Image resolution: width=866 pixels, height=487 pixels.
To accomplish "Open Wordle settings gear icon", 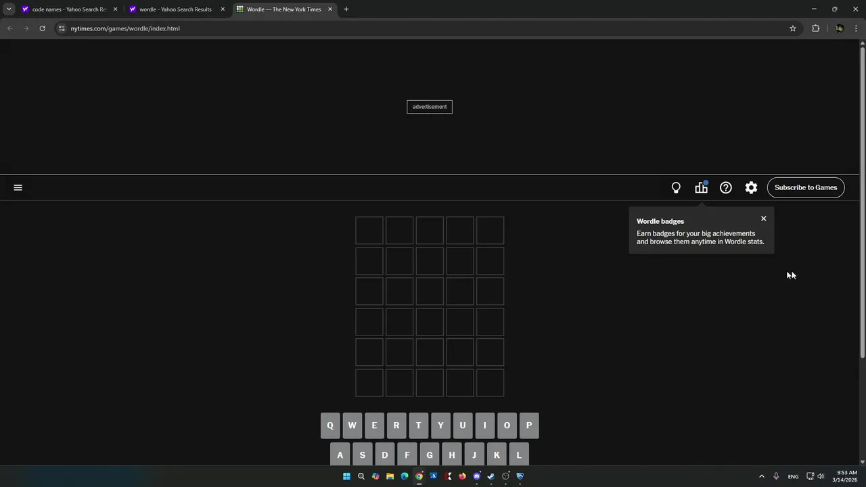I will point(751,188).
